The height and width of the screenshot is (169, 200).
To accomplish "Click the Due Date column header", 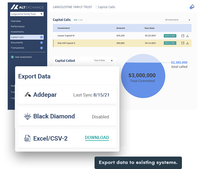I will [x=150, y=28].
